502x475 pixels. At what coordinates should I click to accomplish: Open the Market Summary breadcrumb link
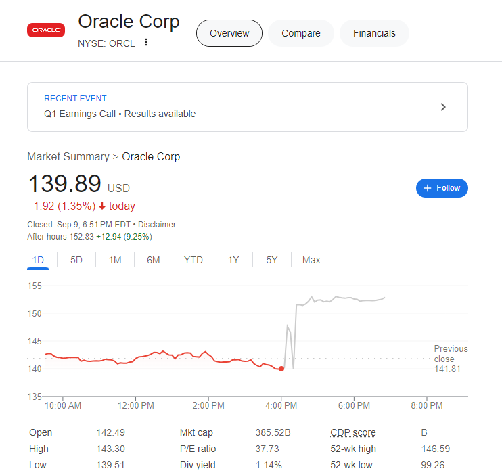coord(68,156)
